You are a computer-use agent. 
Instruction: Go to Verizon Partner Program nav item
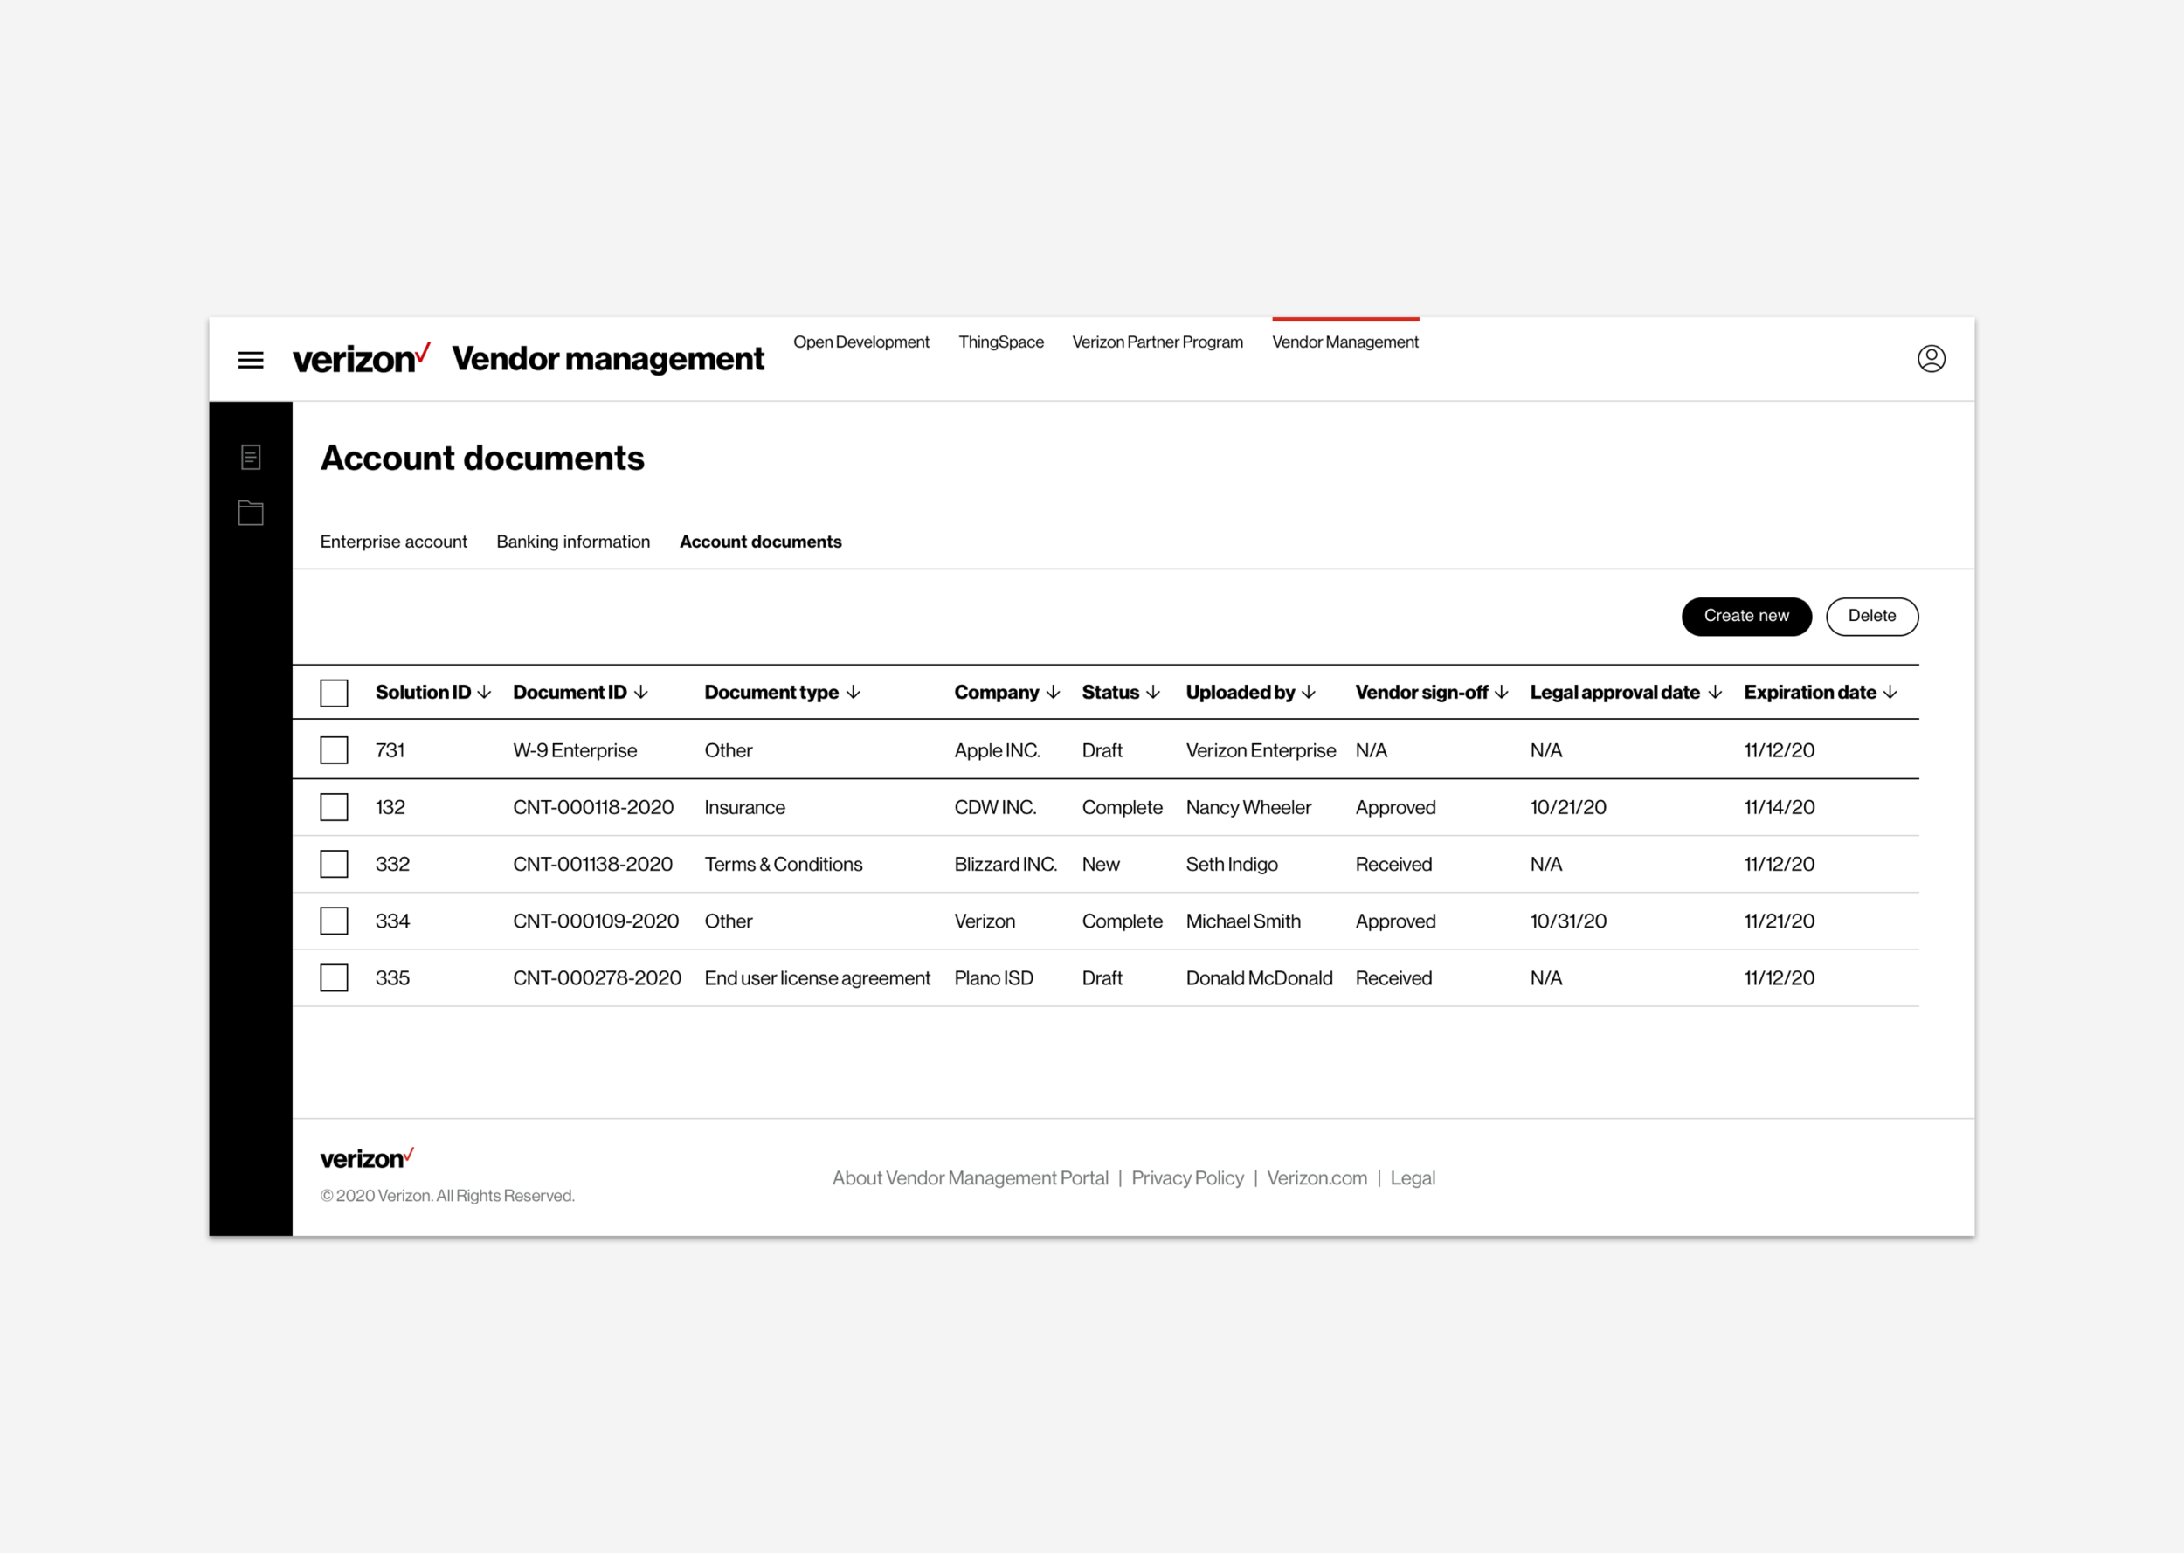tap(1157, 342)
